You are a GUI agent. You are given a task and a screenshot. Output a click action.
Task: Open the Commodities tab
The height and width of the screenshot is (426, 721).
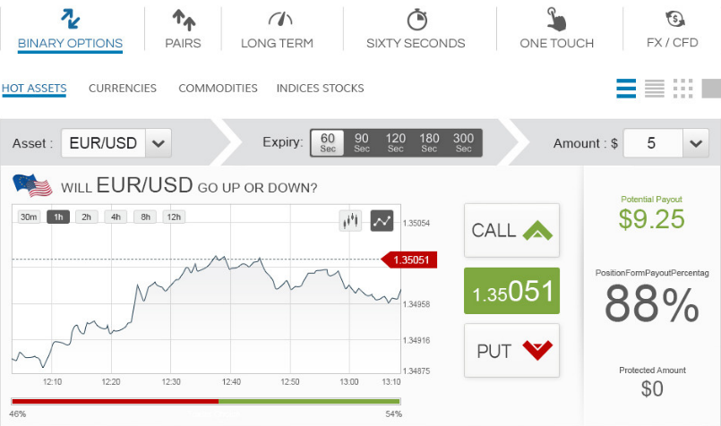[218, 89]
